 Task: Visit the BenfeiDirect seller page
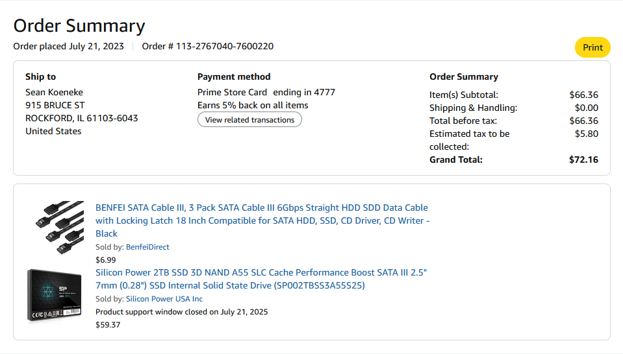[x=147, y=247]
